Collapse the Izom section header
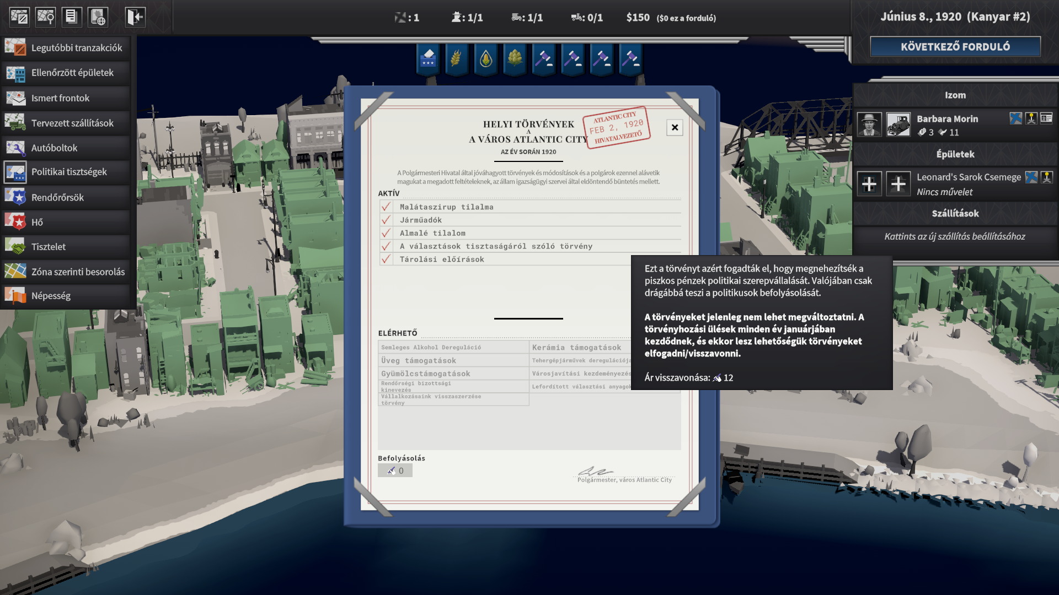This screenshot has width=1059, height=595. pyautogui.click(x=955, y=95)
